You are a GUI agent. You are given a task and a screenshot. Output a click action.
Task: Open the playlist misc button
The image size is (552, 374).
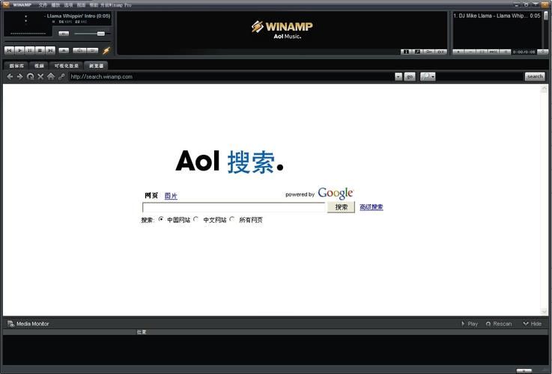coord(494,52)
